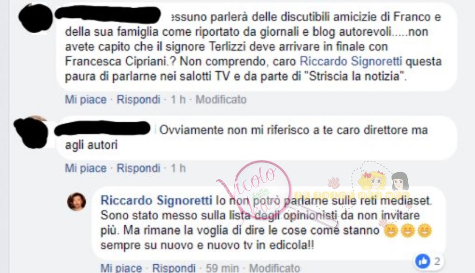Click the second commenter's blacked-out name
Screen dimensions: 475x273
click(103, 128)
